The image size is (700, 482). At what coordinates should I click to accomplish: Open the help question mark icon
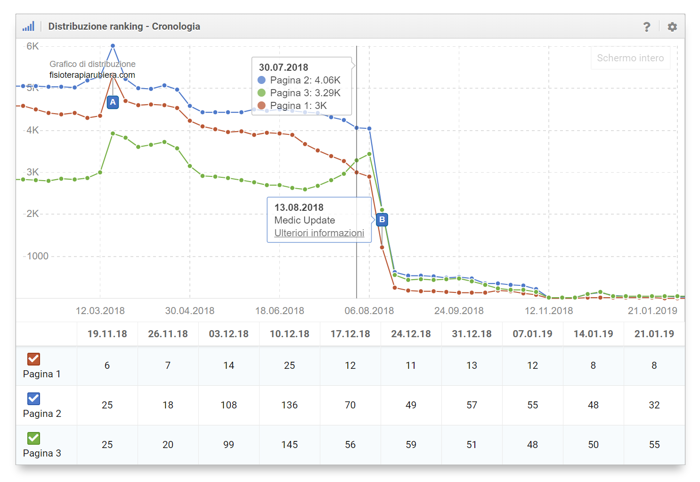(647, 27)
